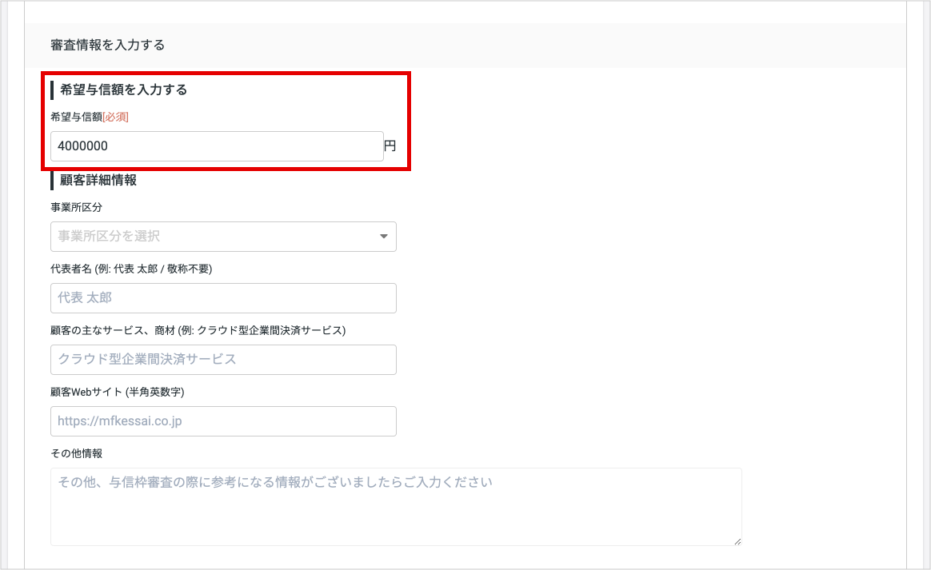Click the 顧客詳細情報 section heading
Screen dimensions: 931x570
click(98, 180)
